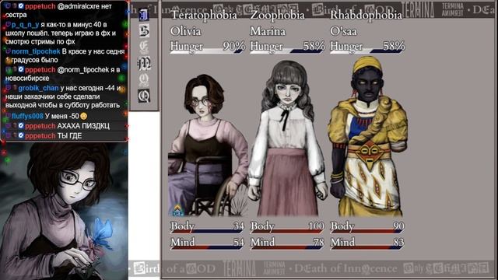Image resolution: width=498 pixels, height=280 pixels.
Task: Click 'Death of Innocence' text in bottom banner
Action: click(345, 268)
